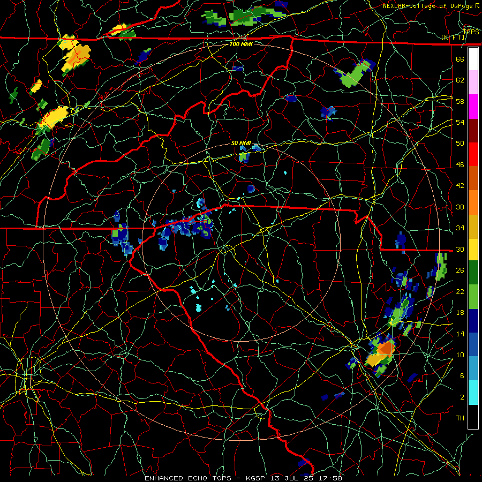Click the "22" legend value
The image size is (482, 482).
tap(460, 291)
